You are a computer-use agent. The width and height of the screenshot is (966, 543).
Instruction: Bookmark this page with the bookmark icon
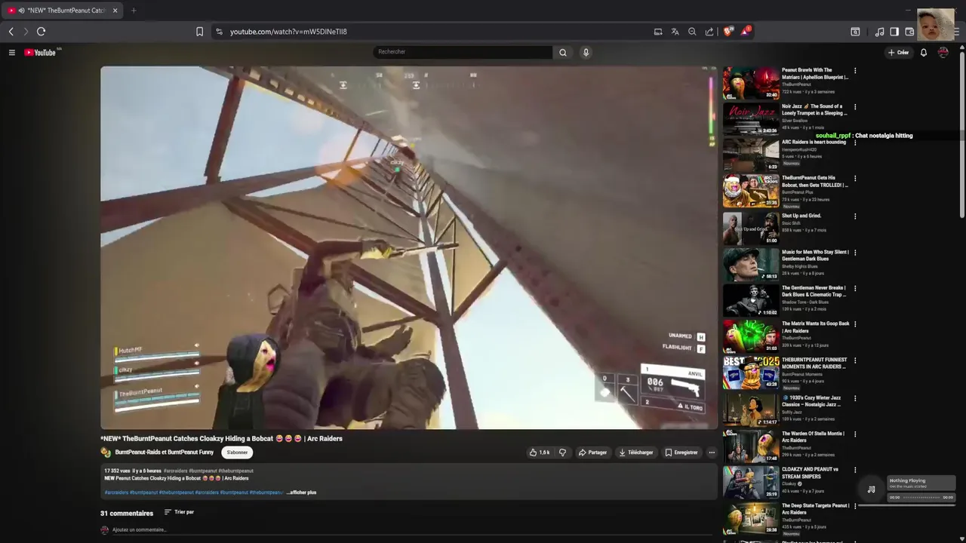199,32
